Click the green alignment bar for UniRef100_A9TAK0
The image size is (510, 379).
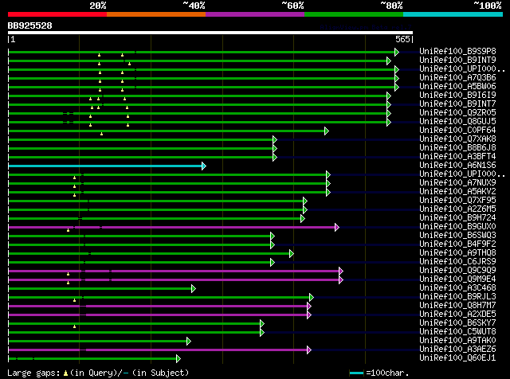coord(97,342)
